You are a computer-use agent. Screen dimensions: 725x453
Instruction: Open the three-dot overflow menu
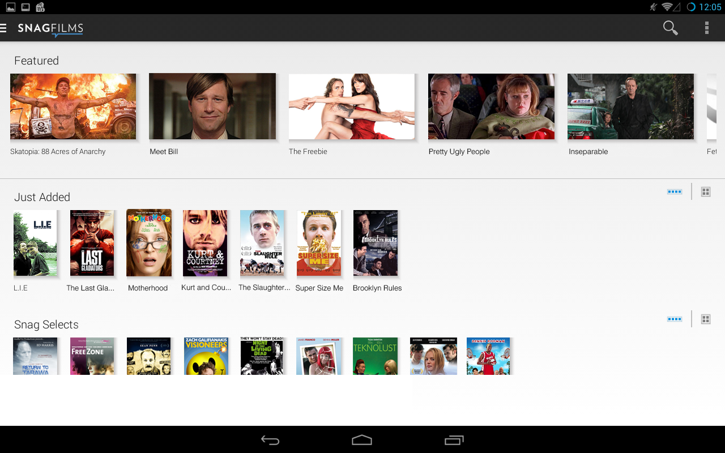706,28
